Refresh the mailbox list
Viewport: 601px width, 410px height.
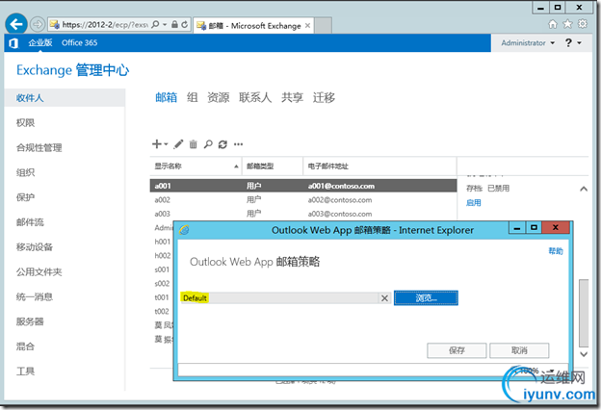tap(222, 144)
